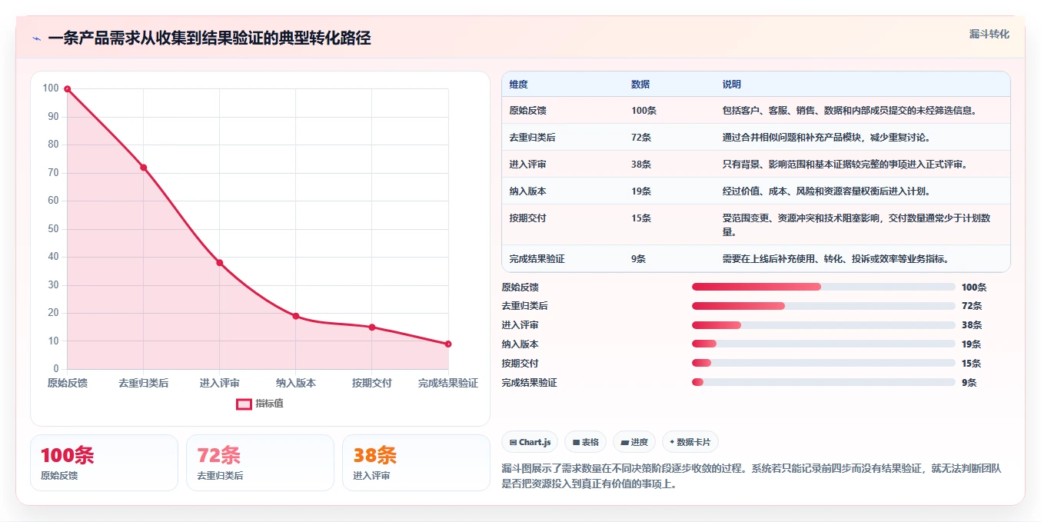Click the 完成结果验证 x-axis label
The width and height of the screenshot is (1041, 522).
(447, 383)
